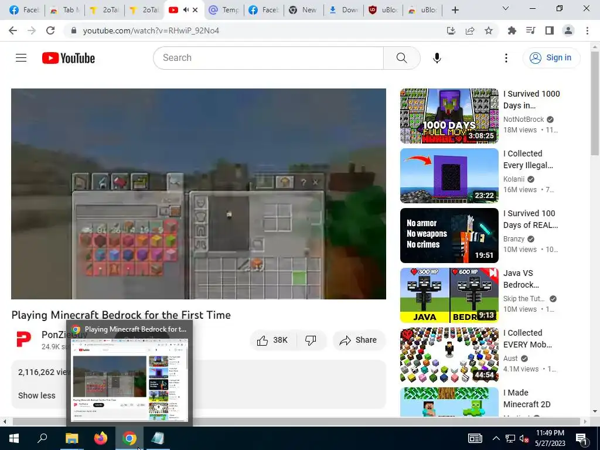Open YouTube settings three-dot menu
600x450 pixels.
pyautogui.click(x=506, y=58)
